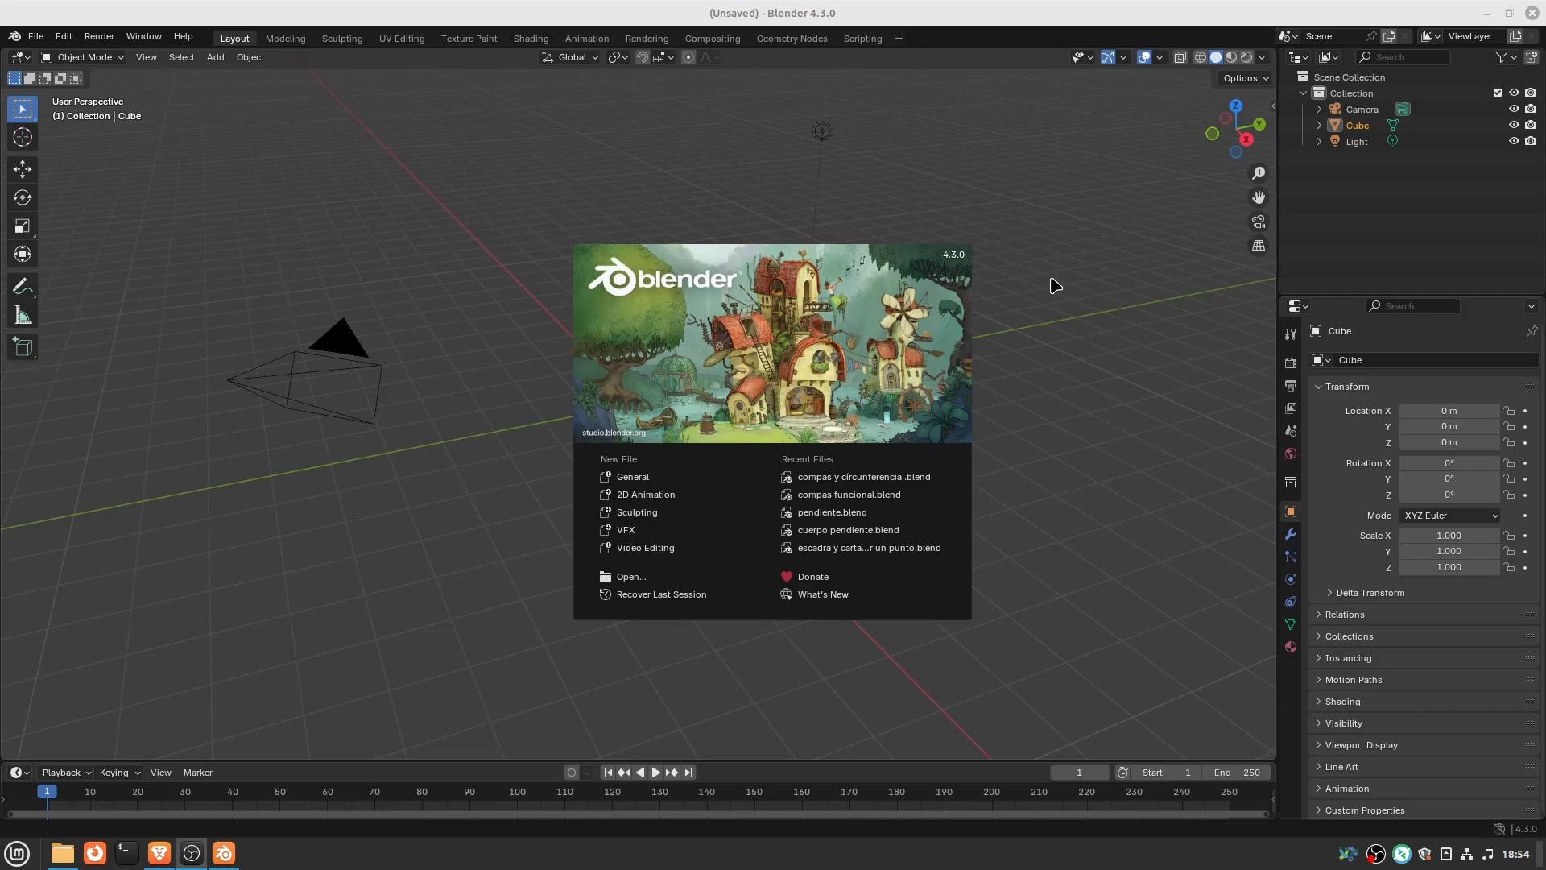Select the Add Cube tool
The image size is (1546, 870).
[x=23, y=347]
